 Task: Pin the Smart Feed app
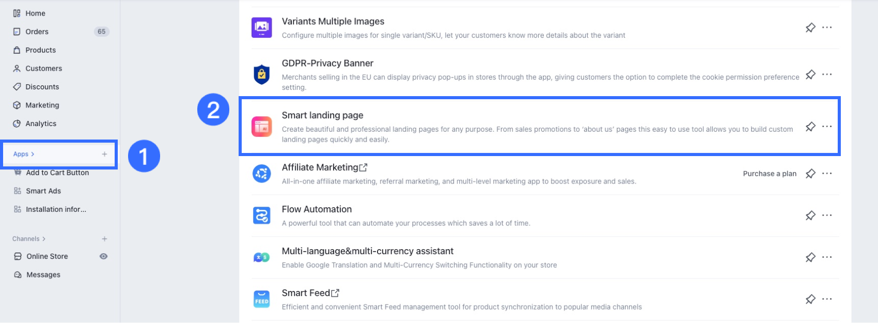pos(810,299)
